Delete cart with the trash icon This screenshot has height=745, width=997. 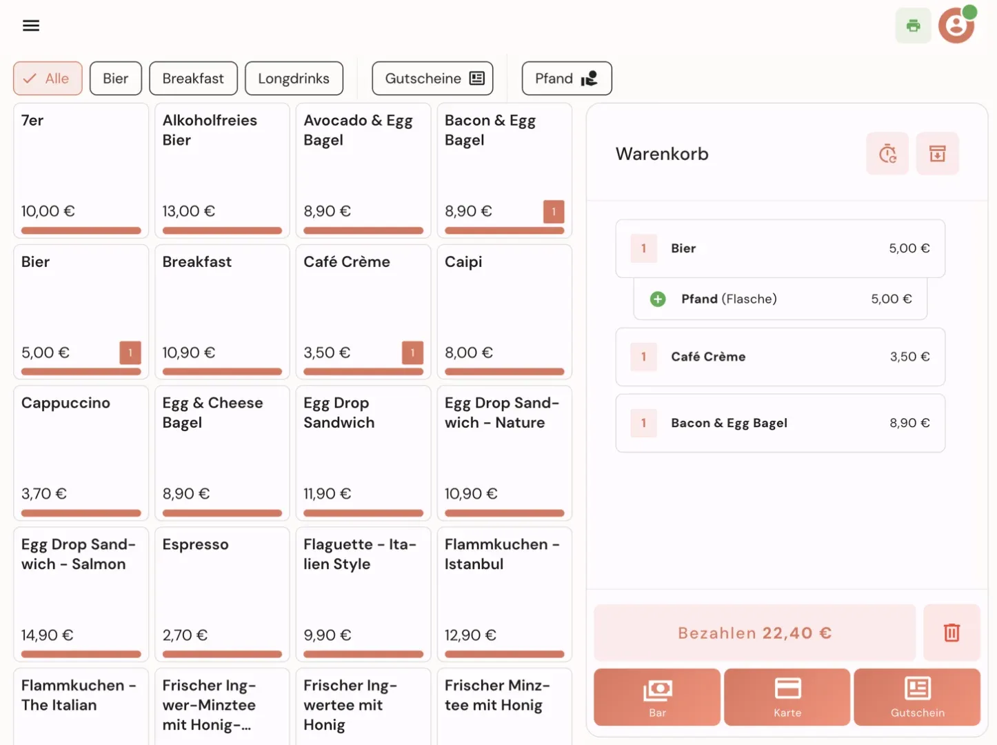pos(951,633)
